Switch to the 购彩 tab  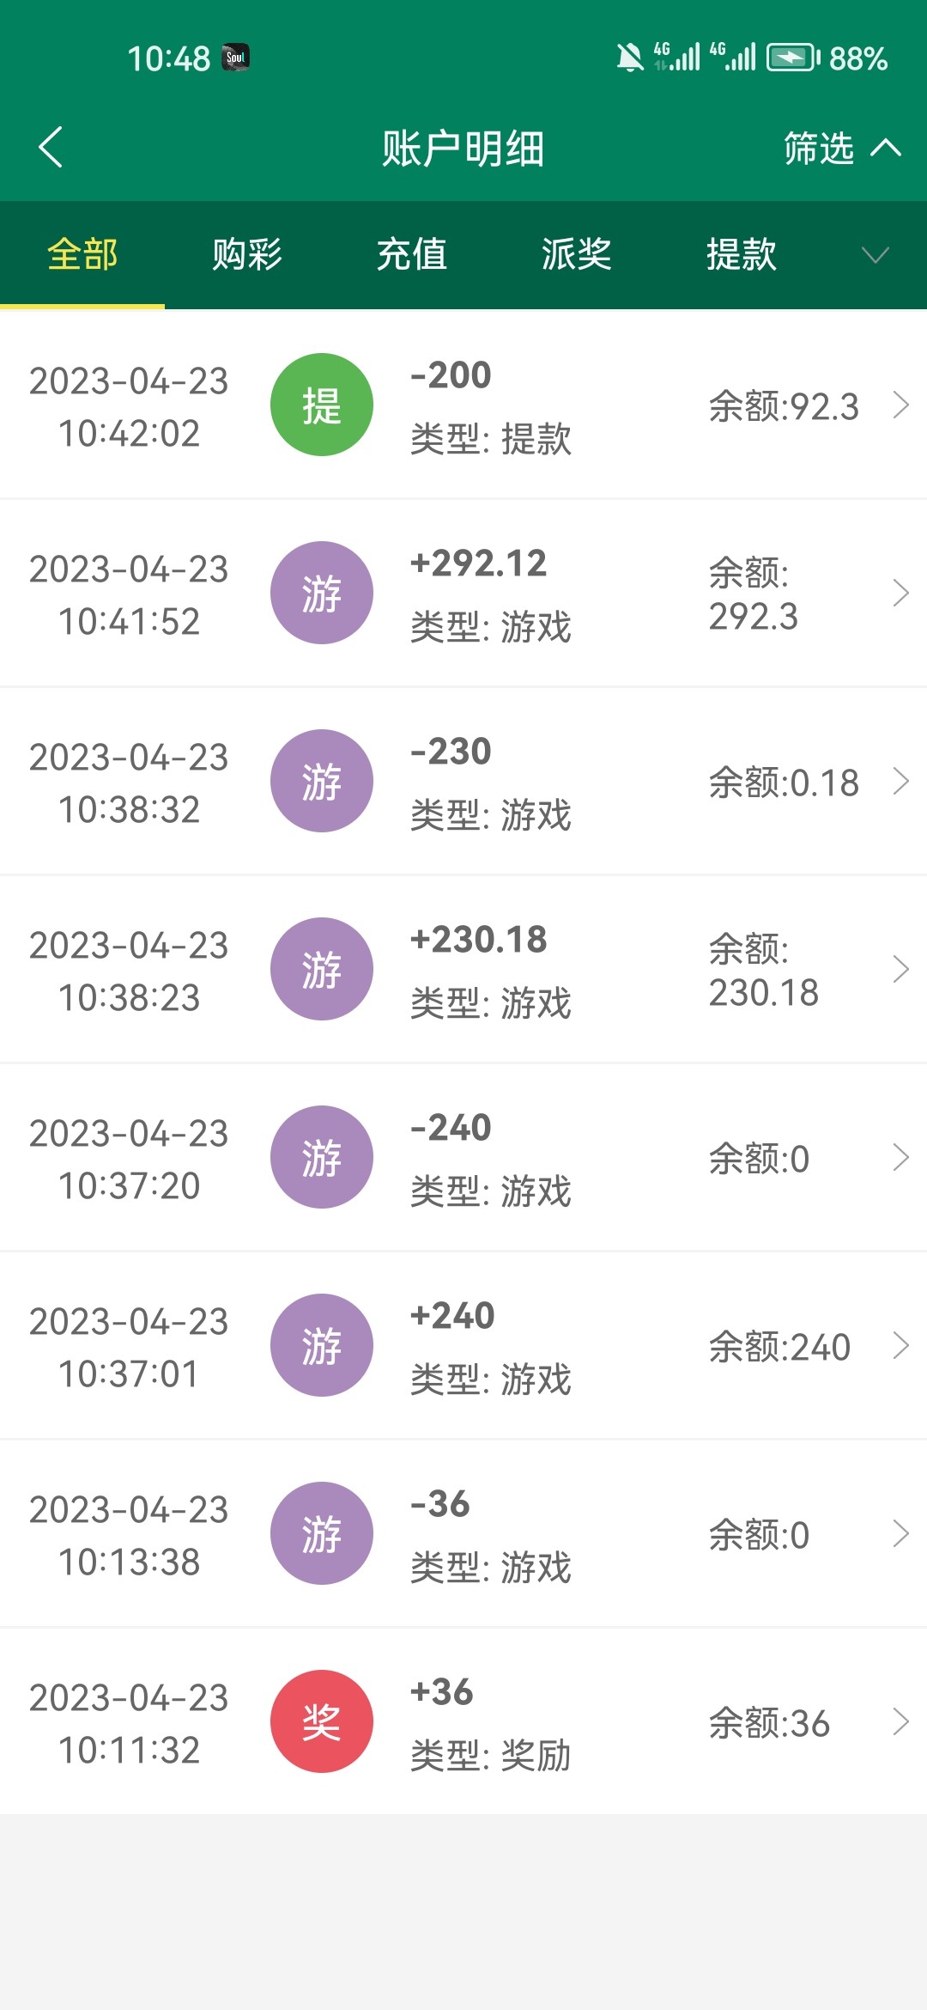pyautogui.click(x=247, y=255)
